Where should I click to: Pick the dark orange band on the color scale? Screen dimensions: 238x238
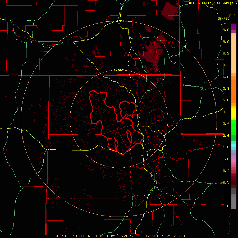point(234,91)
